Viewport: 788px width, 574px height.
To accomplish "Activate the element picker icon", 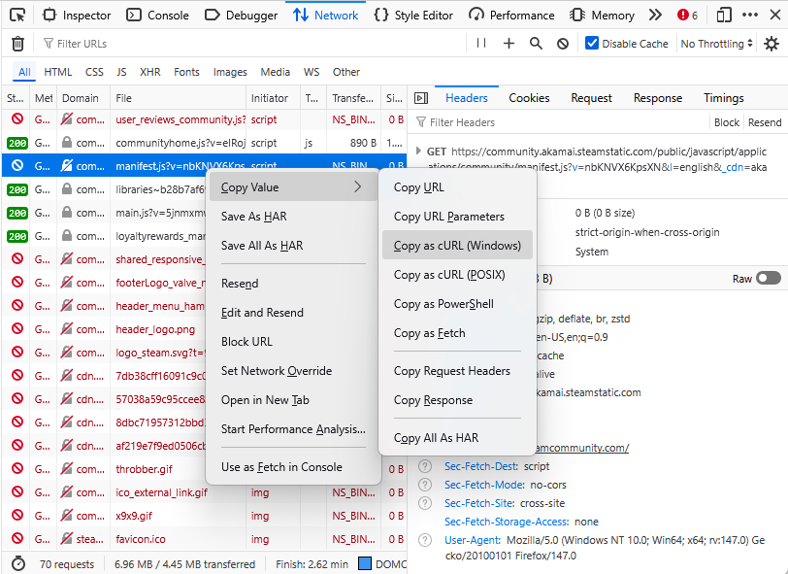I will (17, 16).
